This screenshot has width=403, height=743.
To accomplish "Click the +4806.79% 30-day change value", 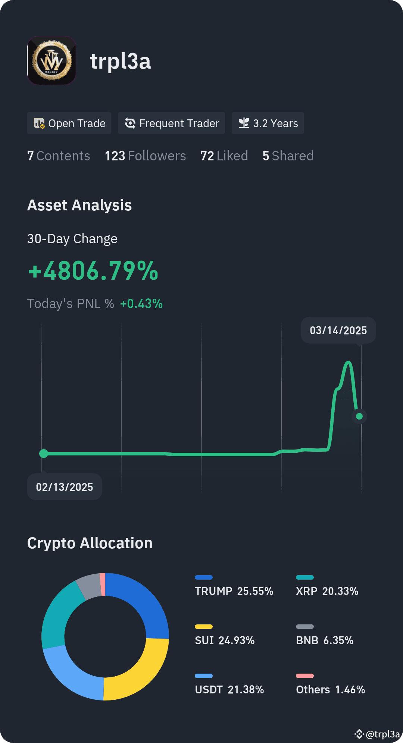I will (x=93, y=270).
